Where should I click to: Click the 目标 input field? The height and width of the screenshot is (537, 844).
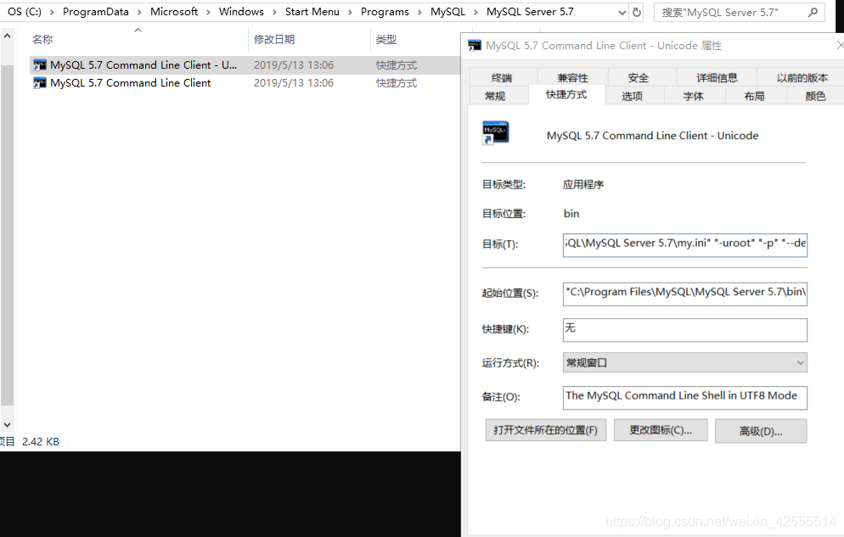(x=684, y=244)
